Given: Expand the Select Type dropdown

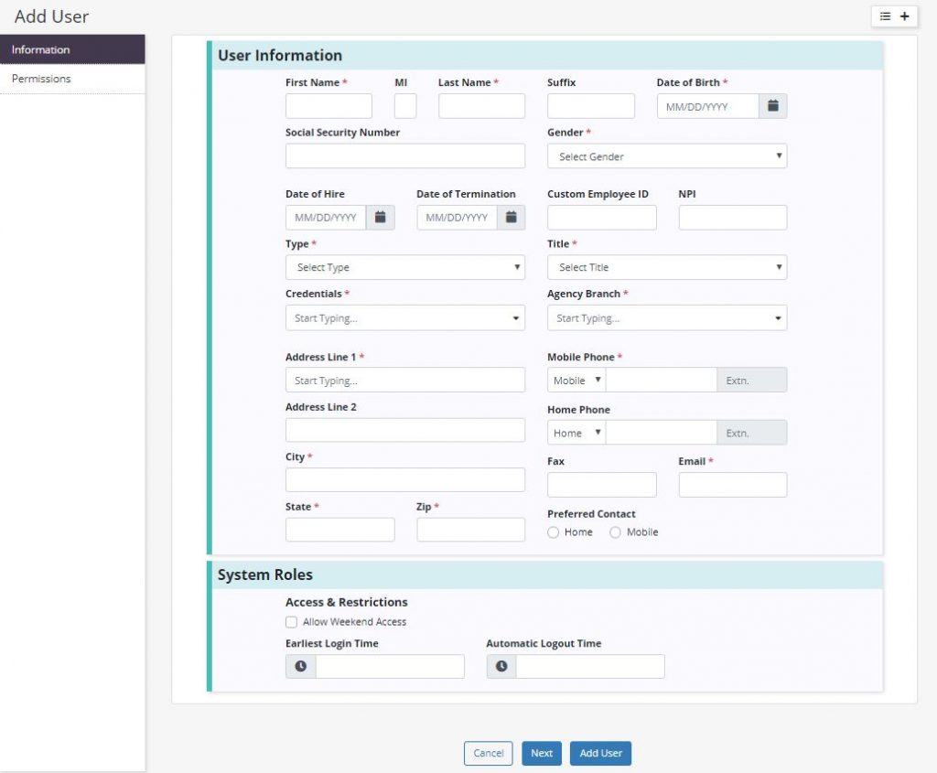Looking at the screenshot, I should [404, 267].
